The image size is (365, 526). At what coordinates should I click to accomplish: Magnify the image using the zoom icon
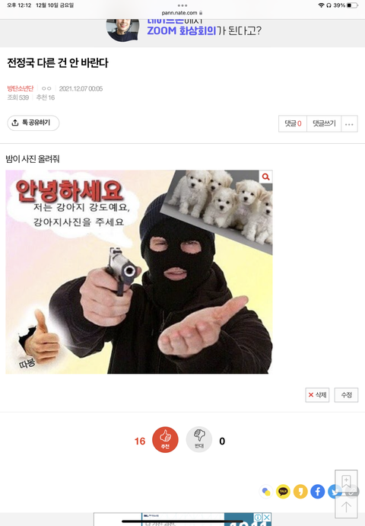click(265, 177)
